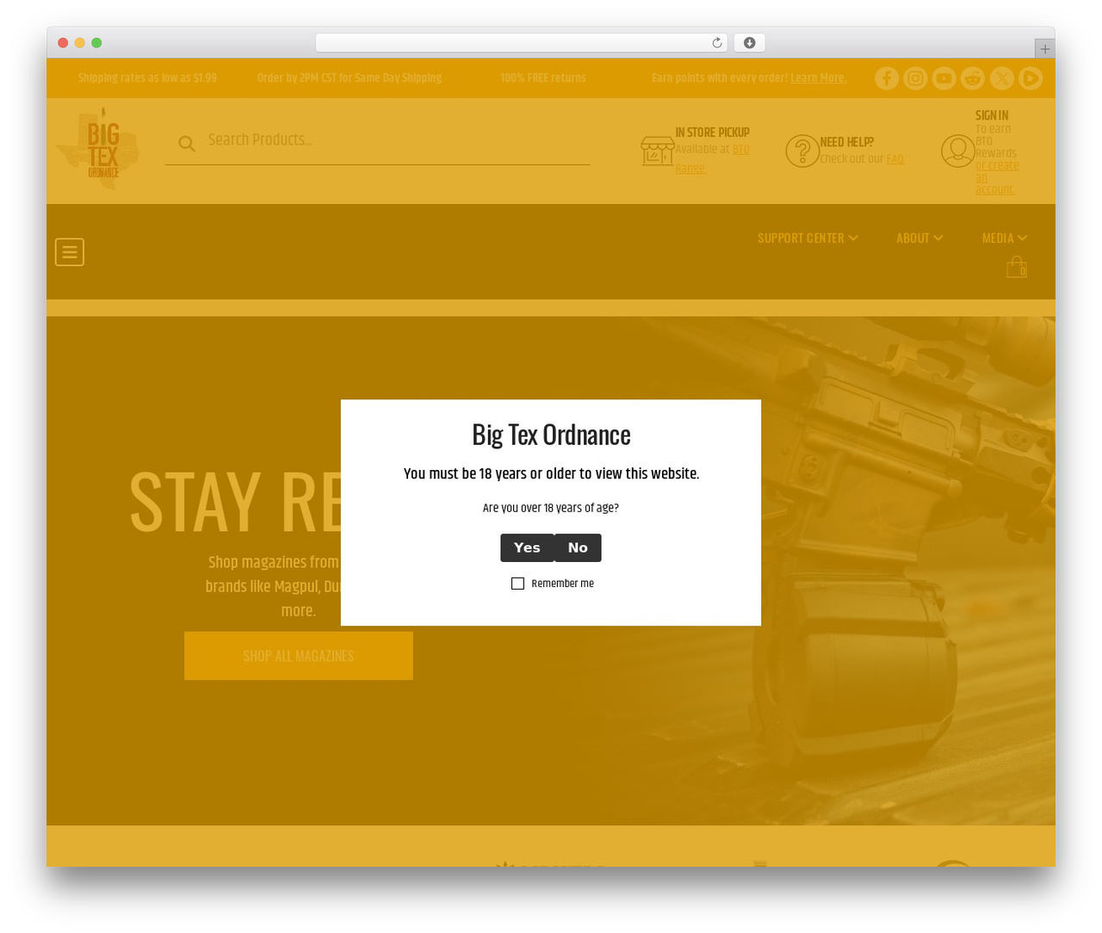This screenshot has width=1102, height=933.
Task: Click the Need Help question mark icon
Action: pos(802,151)
